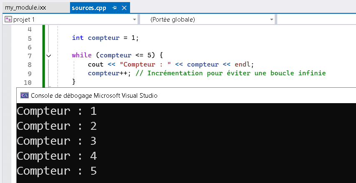
Task: Click the console window icon
Action: 25,95
